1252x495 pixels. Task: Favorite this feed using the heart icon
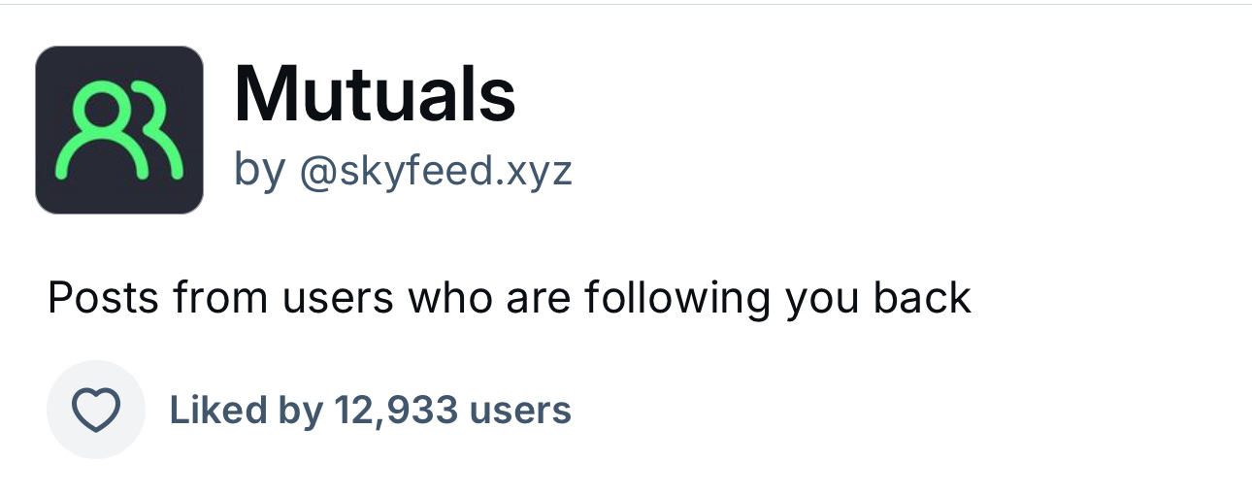click(96, 410)
